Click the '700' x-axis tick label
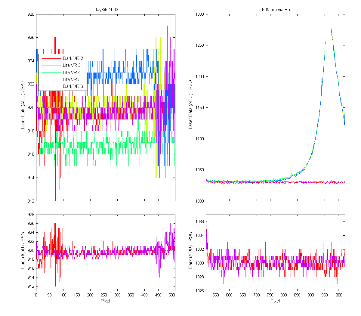361x316 pixels. [x=256, y=295]
